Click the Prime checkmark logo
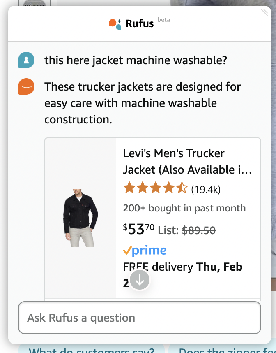This screenshot has width=276, height=353. click(x=145, y=250)
